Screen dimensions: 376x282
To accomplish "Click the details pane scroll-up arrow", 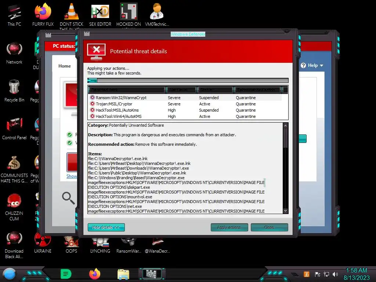I will (285, 126).
